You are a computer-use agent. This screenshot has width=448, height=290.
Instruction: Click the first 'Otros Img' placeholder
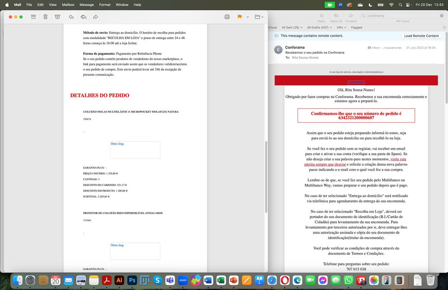click(135, 150)
